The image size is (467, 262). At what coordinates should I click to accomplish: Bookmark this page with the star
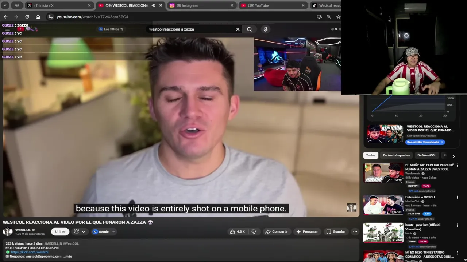pos(338,17)
